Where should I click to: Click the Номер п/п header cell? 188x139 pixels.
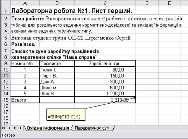click(25, 63)
